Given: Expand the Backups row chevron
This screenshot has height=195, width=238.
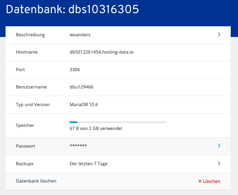Looking at the screenshot, I should 219,164.
